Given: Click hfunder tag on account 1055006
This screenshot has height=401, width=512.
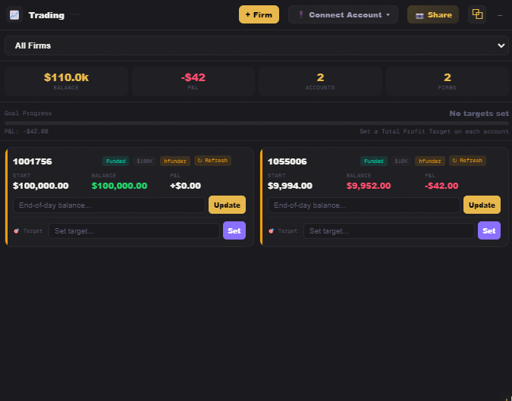Looking at the screenshot, I should pyautogui.click(x=430, y=161).
